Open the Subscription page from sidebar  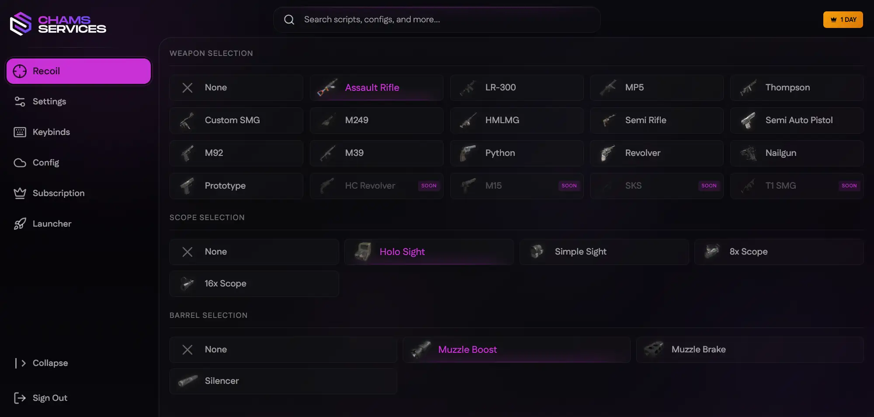(59, 193)
